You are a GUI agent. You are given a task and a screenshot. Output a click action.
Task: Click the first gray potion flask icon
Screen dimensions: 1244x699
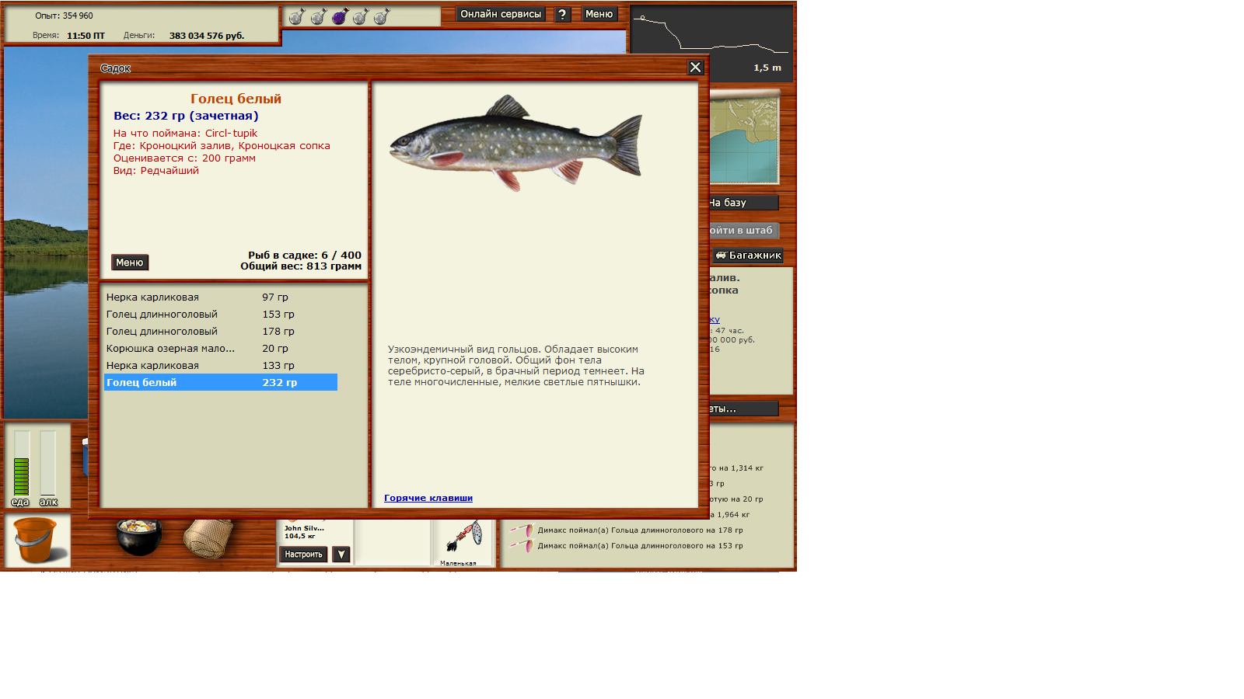296,16
